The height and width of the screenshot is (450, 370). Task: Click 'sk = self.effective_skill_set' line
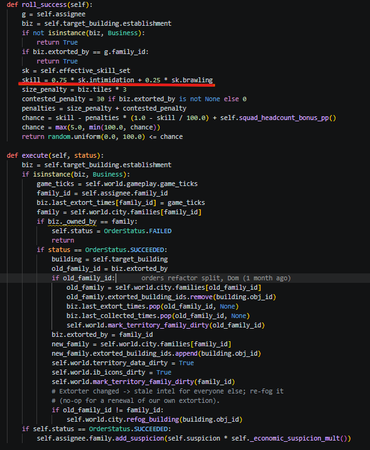[76, 70]
